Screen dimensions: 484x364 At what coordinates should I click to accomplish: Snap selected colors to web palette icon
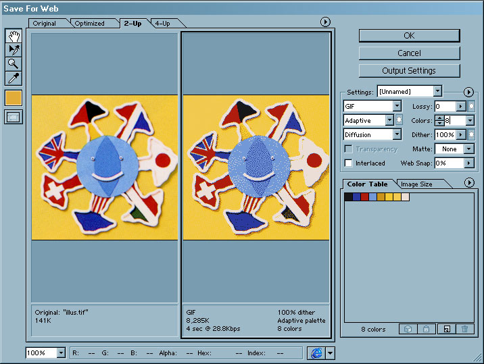click(x=408, y=329)
